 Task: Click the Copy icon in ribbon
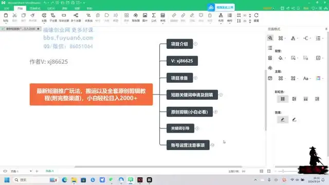[x=23, y=15]
